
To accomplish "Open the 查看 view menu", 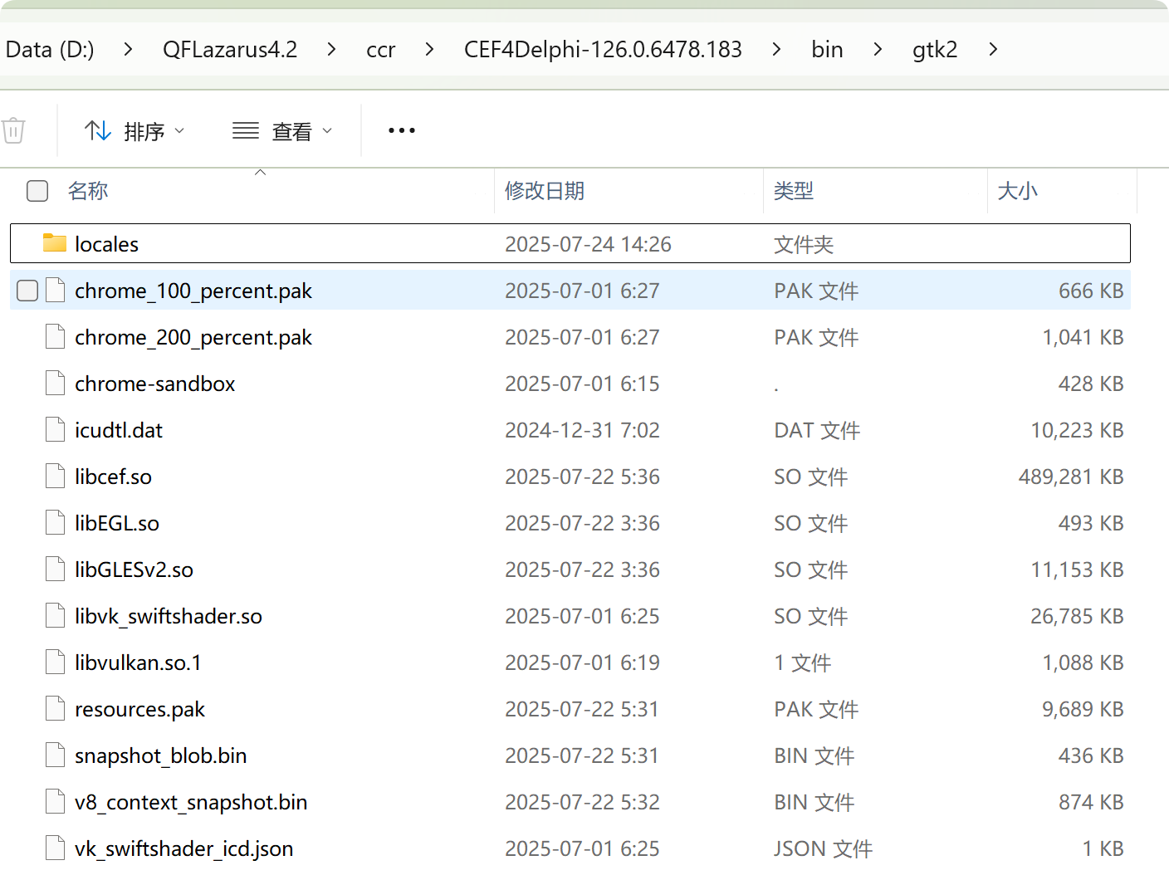I will pyautogui.click(x=282, y=131).
